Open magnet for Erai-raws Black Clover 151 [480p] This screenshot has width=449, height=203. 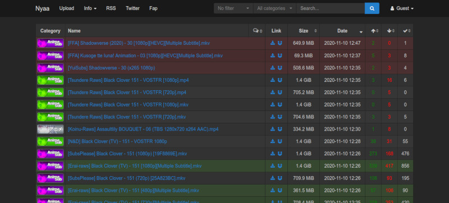[x=280, y=191]
